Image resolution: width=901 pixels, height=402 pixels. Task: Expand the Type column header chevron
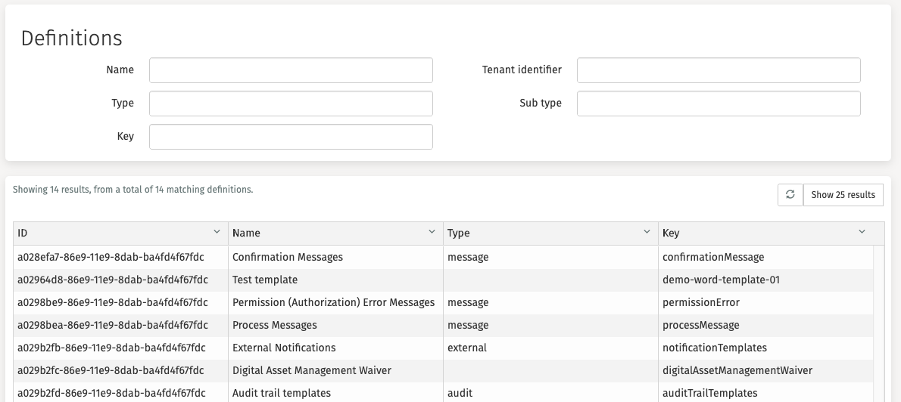coord(647,232)
